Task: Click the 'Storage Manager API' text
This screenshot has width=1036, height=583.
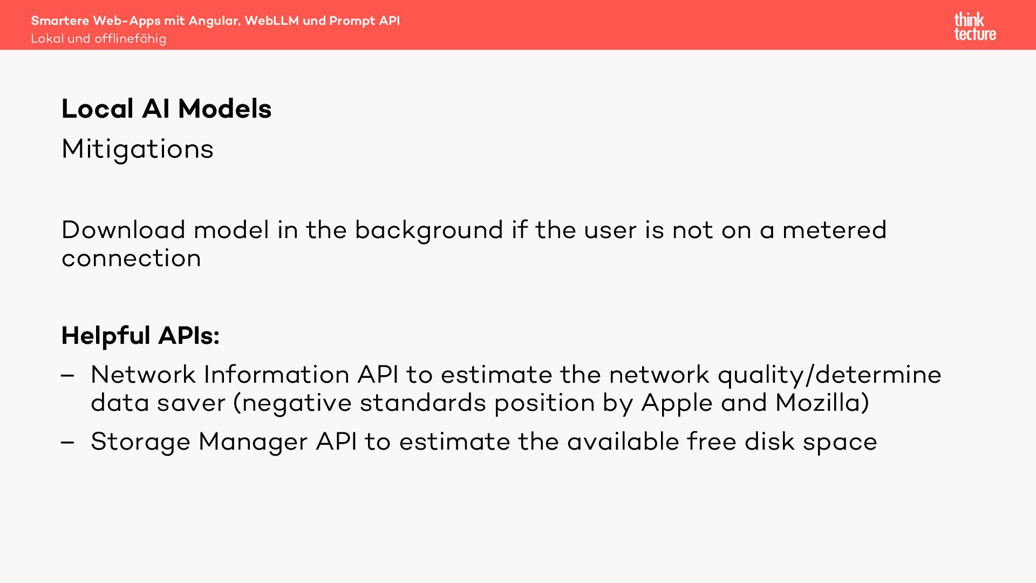Action: tap(223, 442)
